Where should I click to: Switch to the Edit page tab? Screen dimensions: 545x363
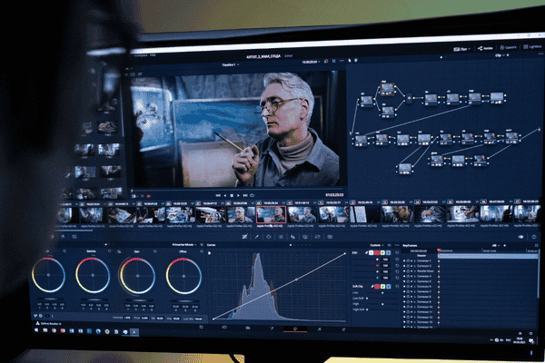click(247, 328)
